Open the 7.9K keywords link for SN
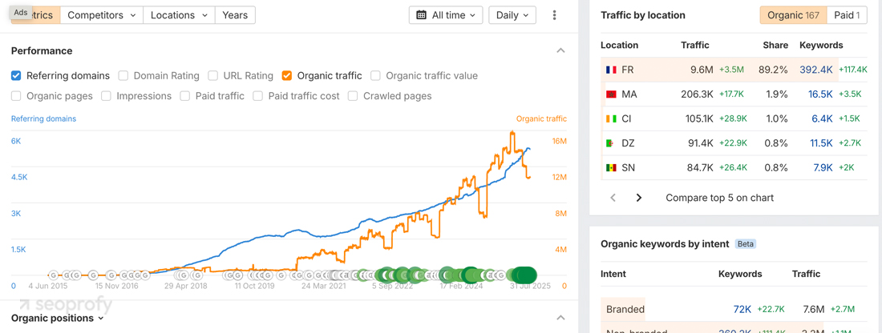This screenshot has height=333, width=882. click(823, 167)
